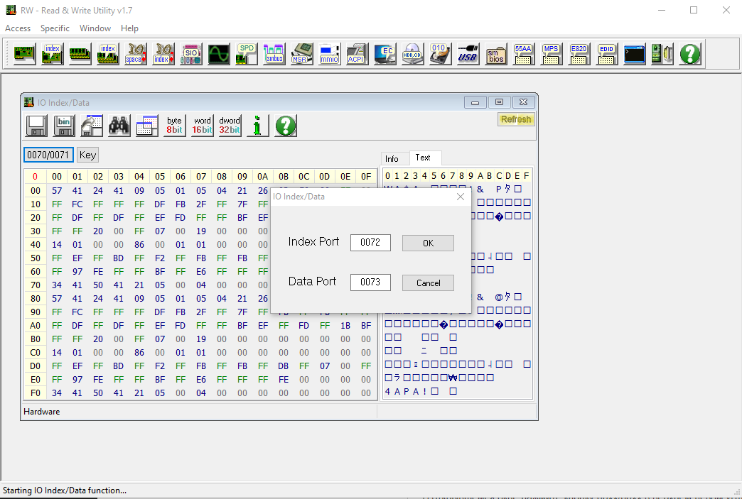
Task: Open the EDID monitor data tool
Action: click(606, 54)
